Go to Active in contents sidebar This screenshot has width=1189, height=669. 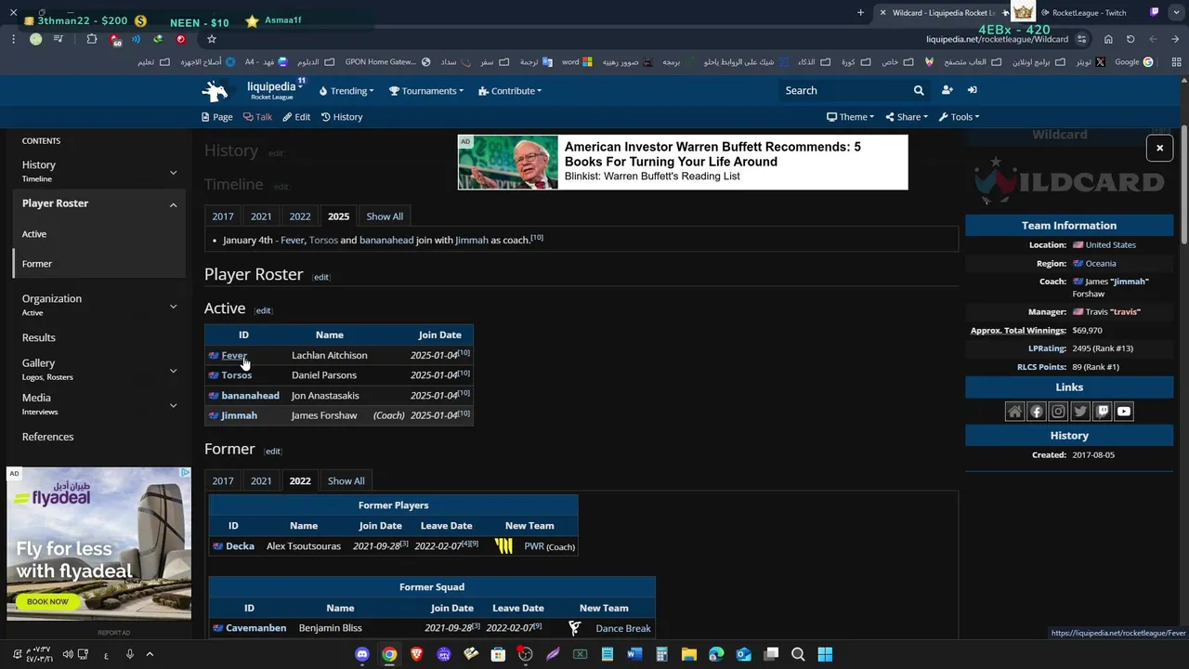point(34,234)
